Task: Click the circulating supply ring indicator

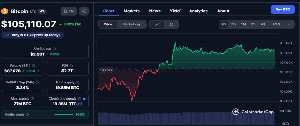Action: click(x=80, y=104)
